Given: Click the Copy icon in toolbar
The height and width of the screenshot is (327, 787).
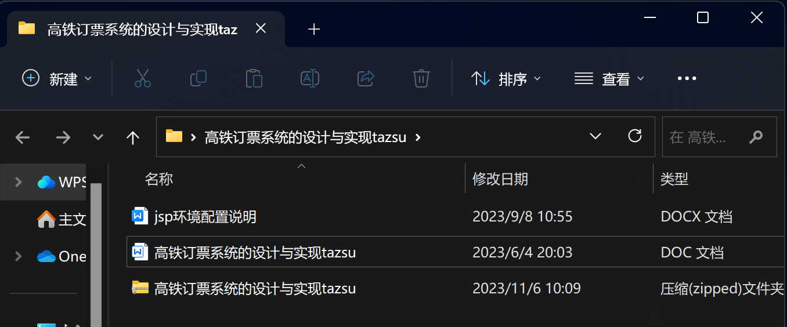Looking at the screenshot, I should 198,78.
